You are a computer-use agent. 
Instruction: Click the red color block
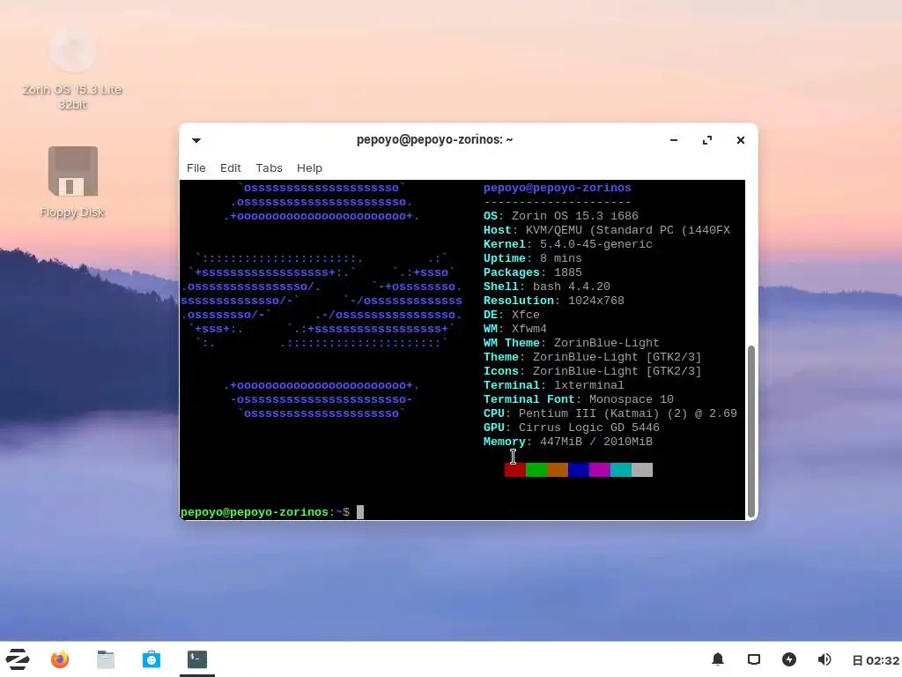pyautogui.click(x=514, y=470)
